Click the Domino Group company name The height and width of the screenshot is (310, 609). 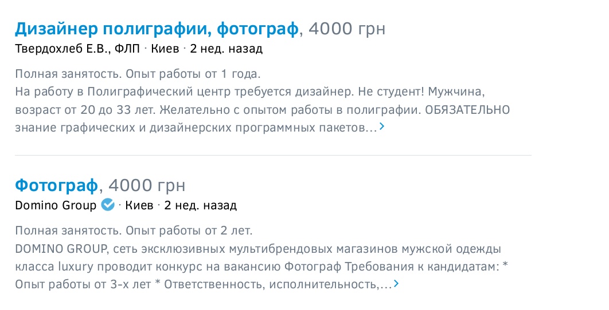pos(56,205)
